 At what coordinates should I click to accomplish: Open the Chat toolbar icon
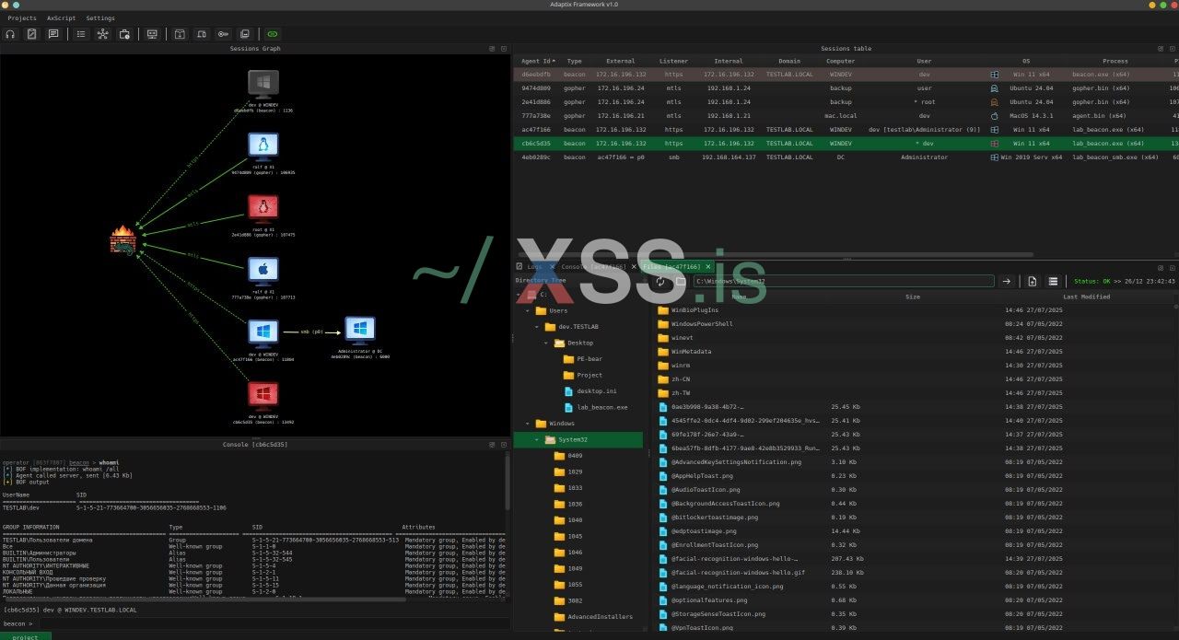(x=53, y=34)
